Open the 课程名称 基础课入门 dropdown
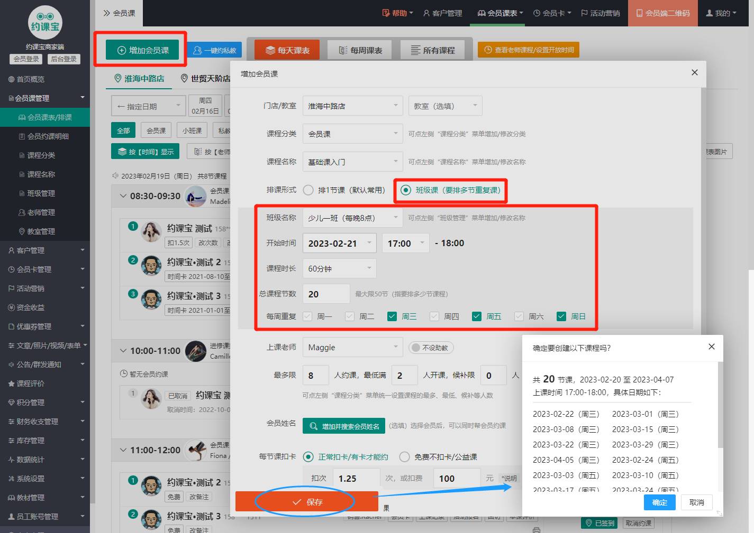 pyautogui.click(x=353, y=162)
